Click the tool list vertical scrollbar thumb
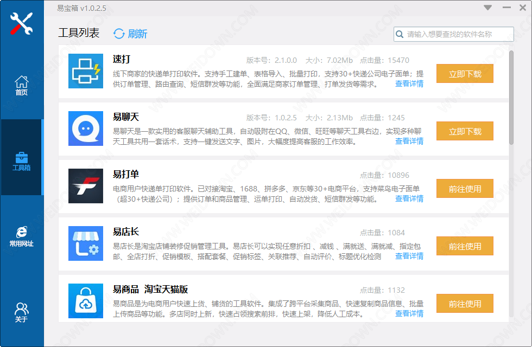 (511, 98)
